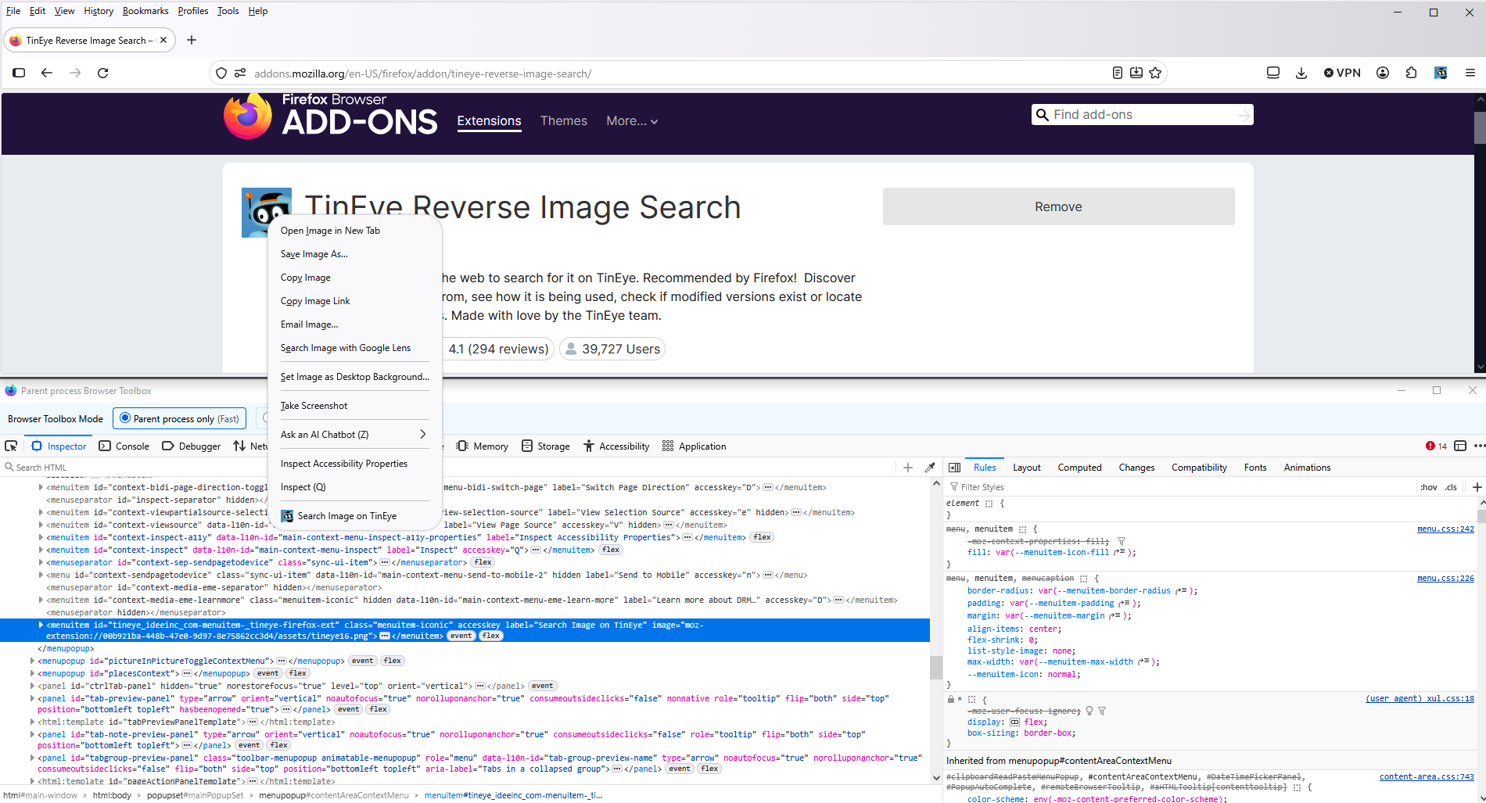
Task: Click the eyedropper color picker icon
Action: [x=930, y=468]
